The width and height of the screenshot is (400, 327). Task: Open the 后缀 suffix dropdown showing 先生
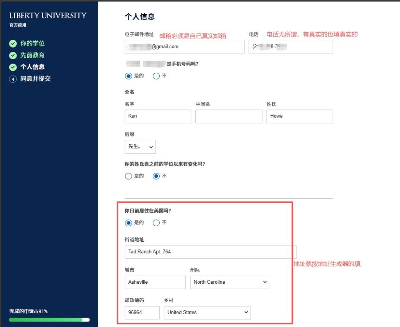pos(140,147)
